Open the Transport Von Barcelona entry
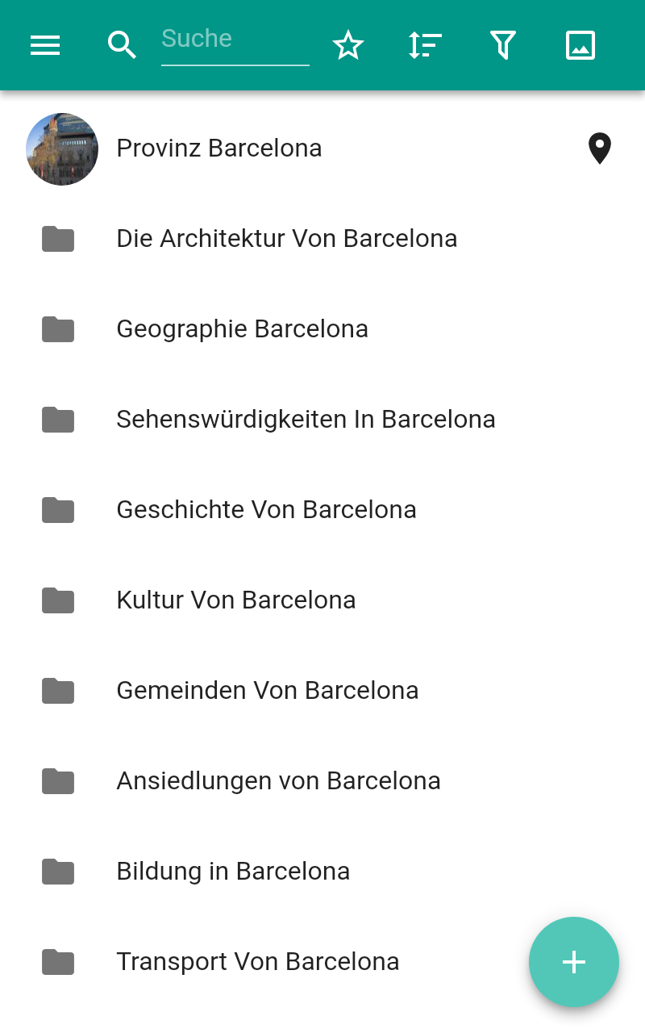 258,962
